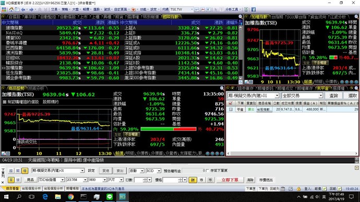Click the magnifier icon in the TSE chart panel
This screenshot has width=360, height=202.
tap(356, 17)
